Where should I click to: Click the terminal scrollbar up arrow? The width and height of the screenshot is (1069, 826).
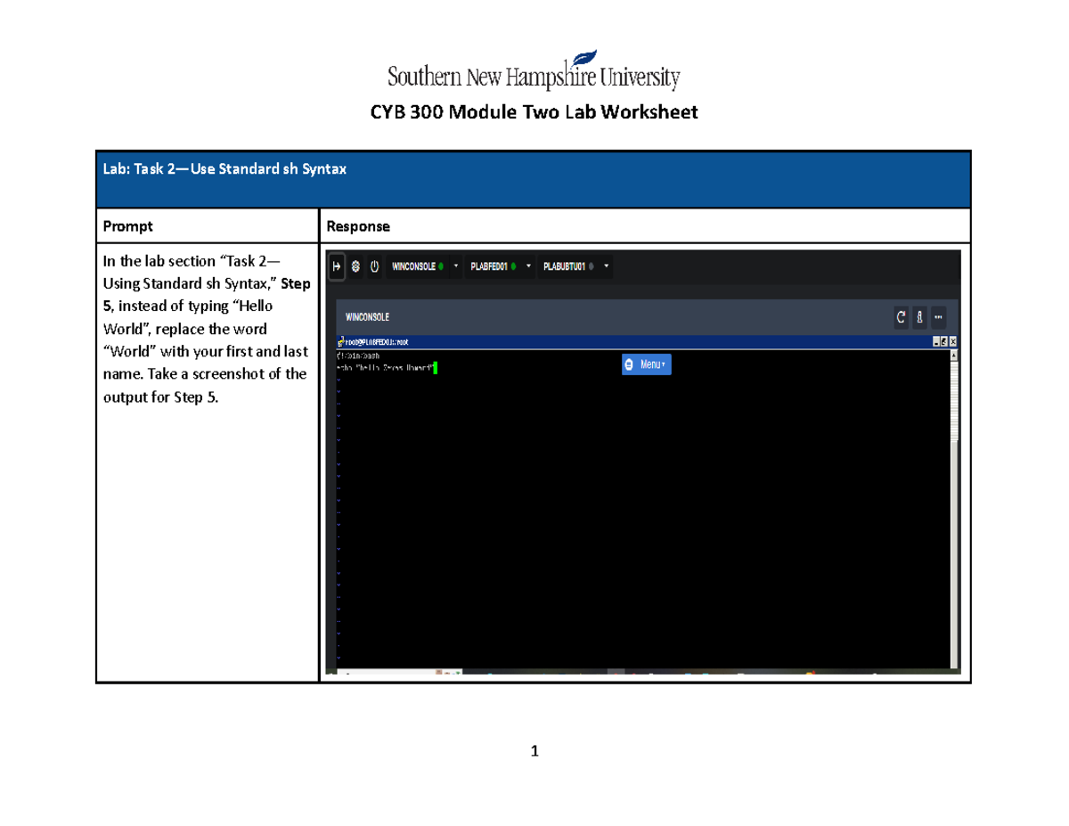(x=955, y=354)
